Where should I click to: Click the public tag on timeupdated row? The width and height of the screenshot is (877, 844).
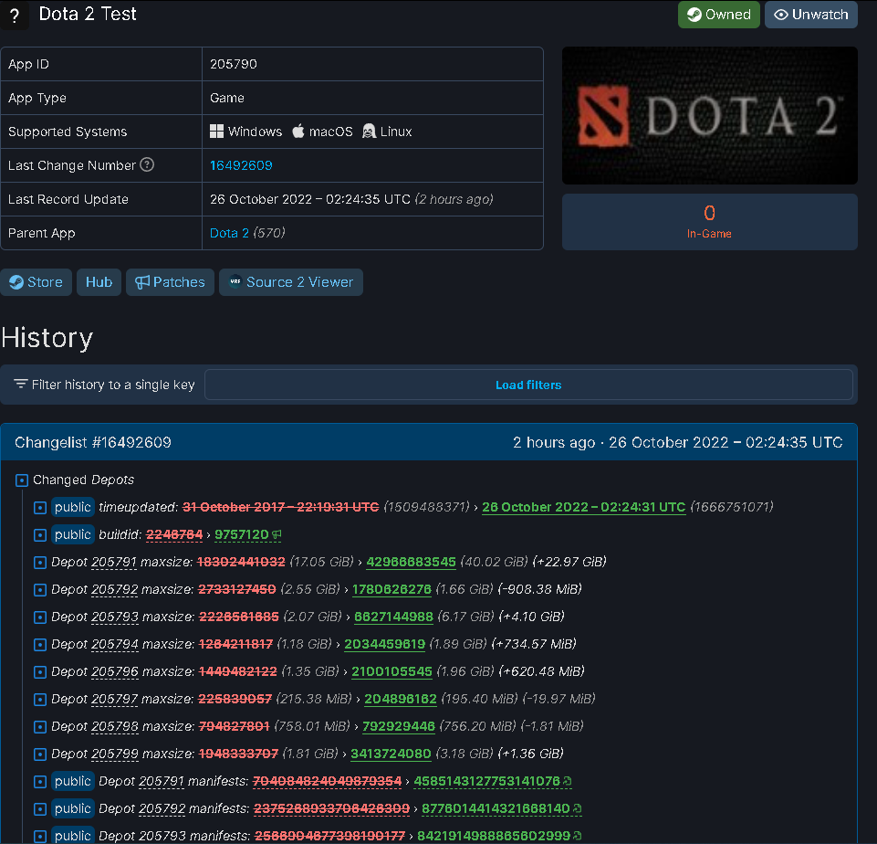[x=73, y=507]
